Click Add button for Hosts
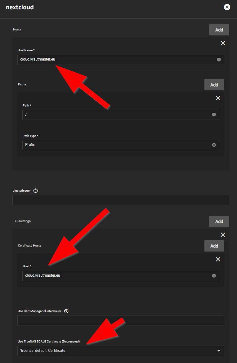This screenshot has width=237, height=363. 219,30
